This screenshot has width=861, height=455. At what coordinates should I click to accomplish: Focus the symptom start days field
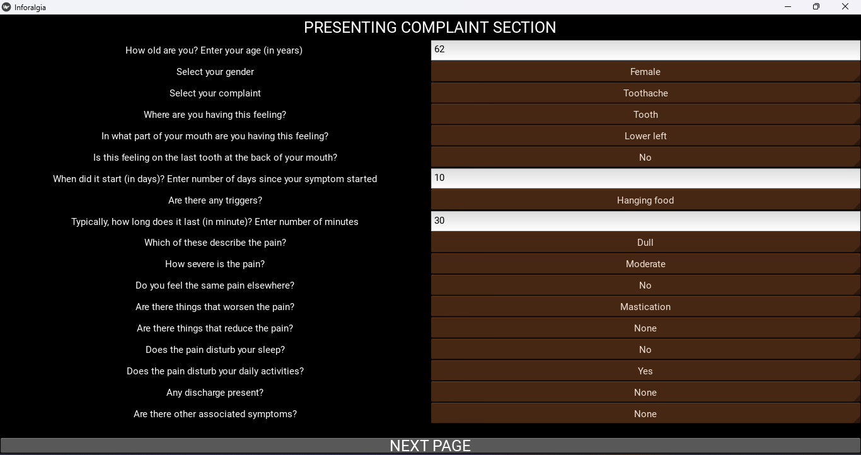pyautogui.click(x=645, y=178)
